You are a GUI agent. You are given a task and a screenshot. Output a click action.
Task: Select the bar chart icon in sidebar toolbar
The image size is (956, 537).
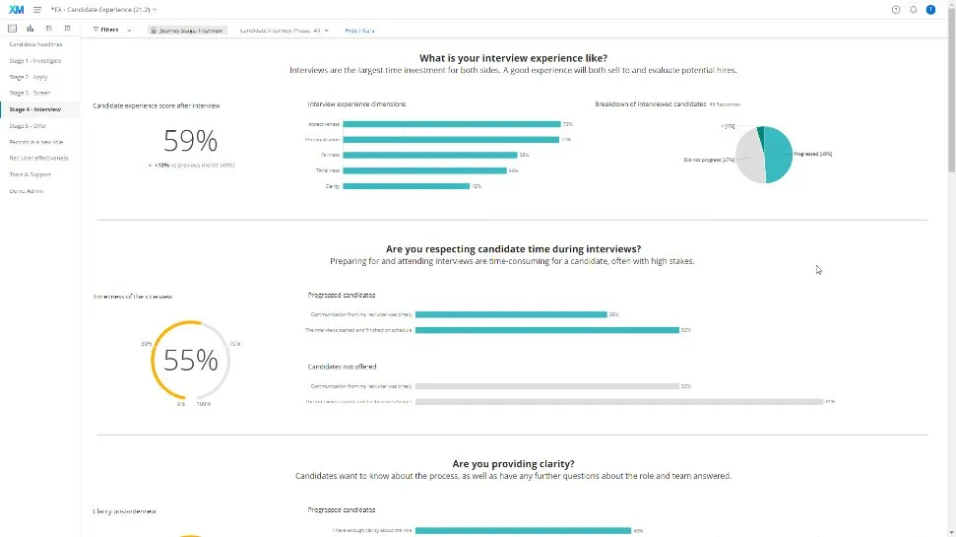[x=31, y=29]
